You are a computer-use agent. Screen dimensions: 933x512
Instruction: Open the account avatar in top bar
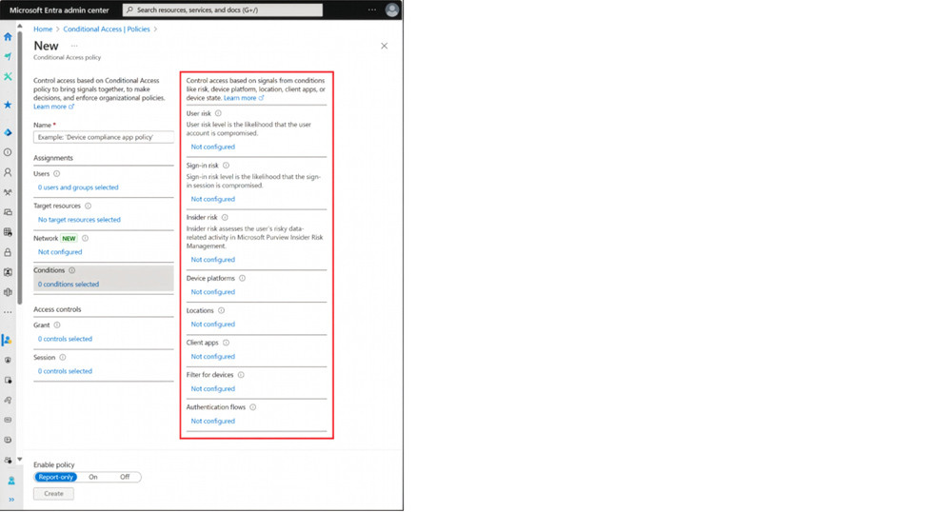click(x=391, y=10)
